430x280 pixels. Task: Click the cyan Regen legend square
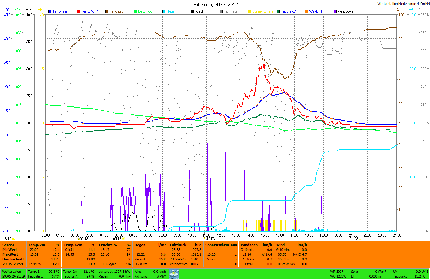(x=164, y=11)
